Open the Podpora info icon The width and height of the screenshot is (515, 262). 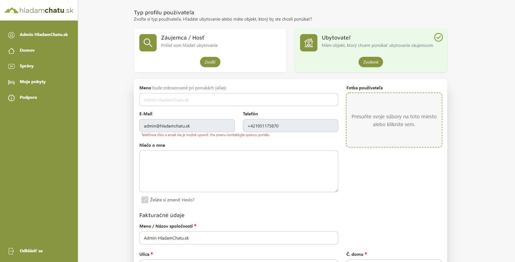coord(11,98)
